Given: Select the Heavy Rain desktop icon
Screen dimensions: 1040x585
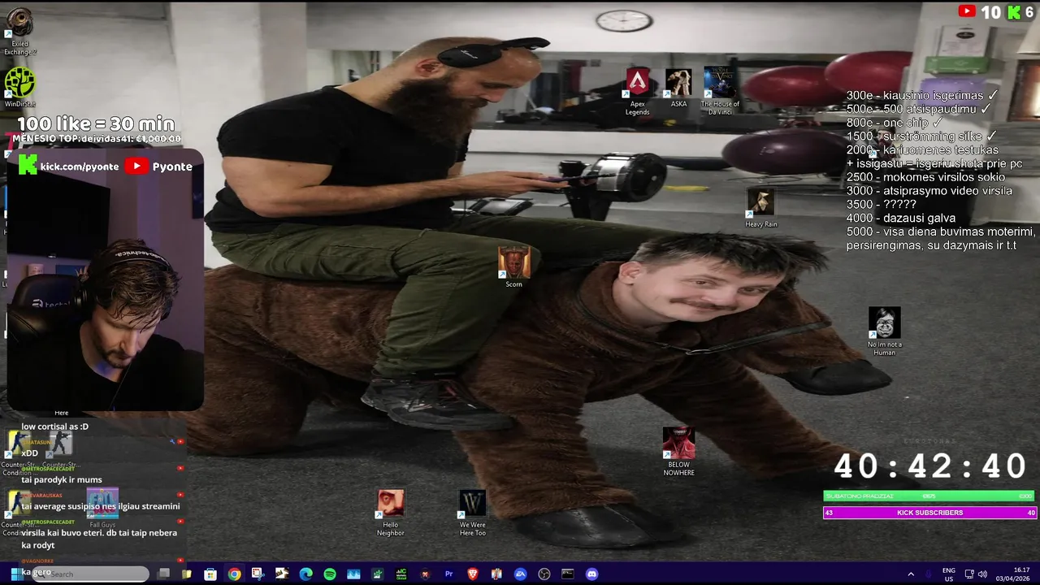Looking at the screenshot, I should (761, 208).
